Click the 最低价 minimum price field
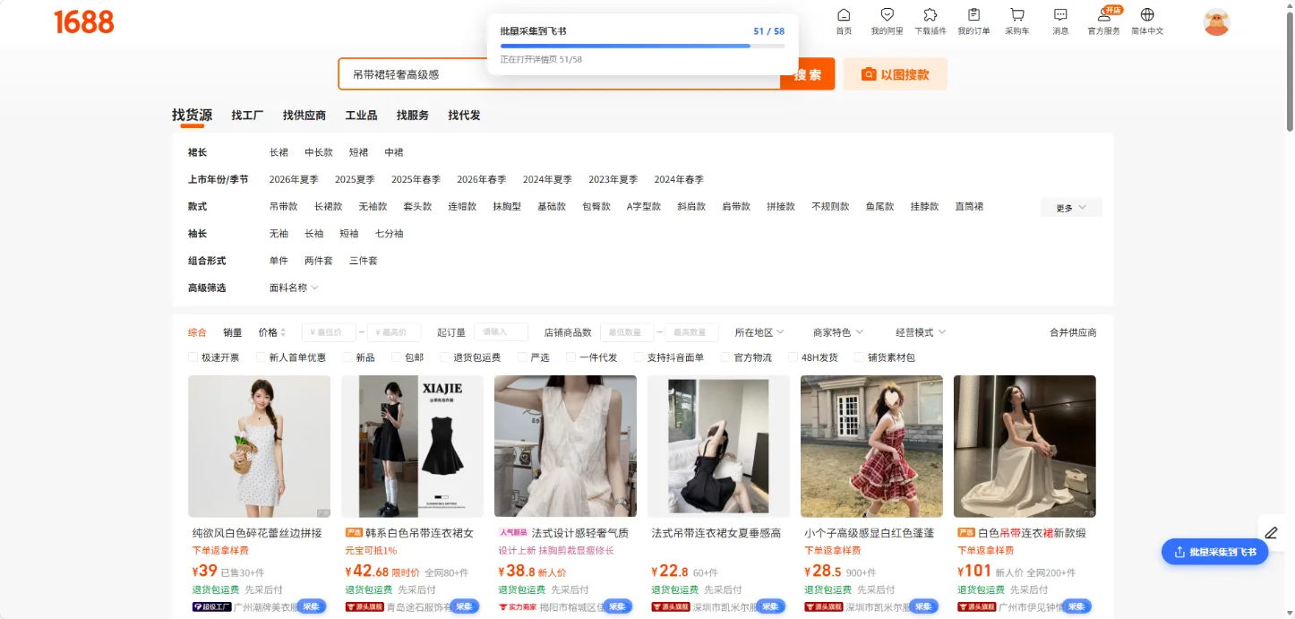Viewport: 1295px width, 619px height. click(x=329, y=332)
